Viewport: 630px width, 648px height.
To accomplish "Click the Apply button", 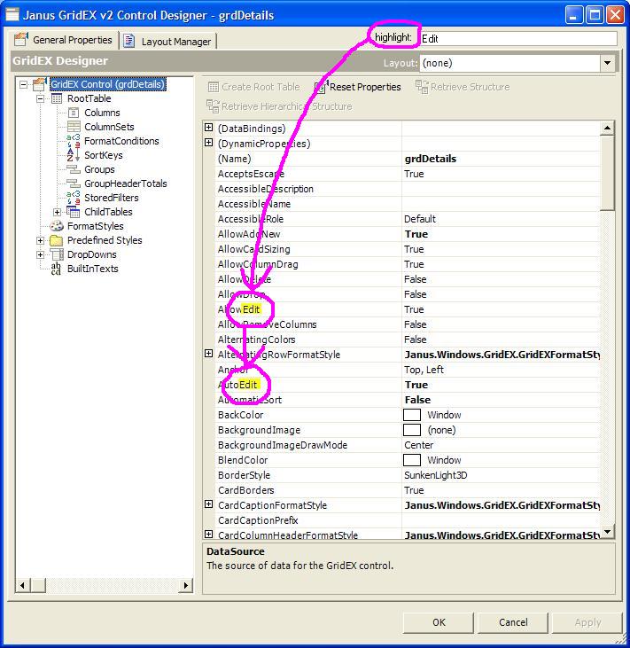I will click(x=587, y=622).
